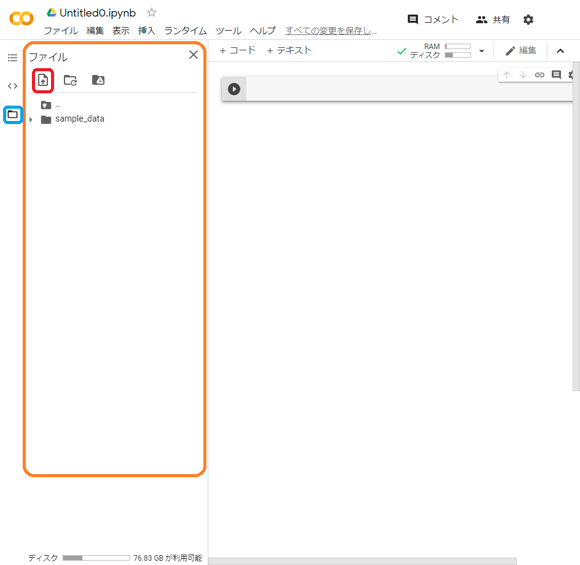Move cell up with the arrow icon
The height and width of the screenshot is (565, 580).
(507, 75)
